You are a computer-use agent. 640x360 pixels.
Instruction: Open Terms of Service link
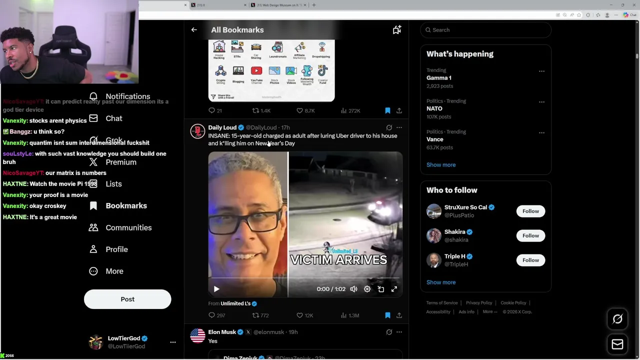442,303
